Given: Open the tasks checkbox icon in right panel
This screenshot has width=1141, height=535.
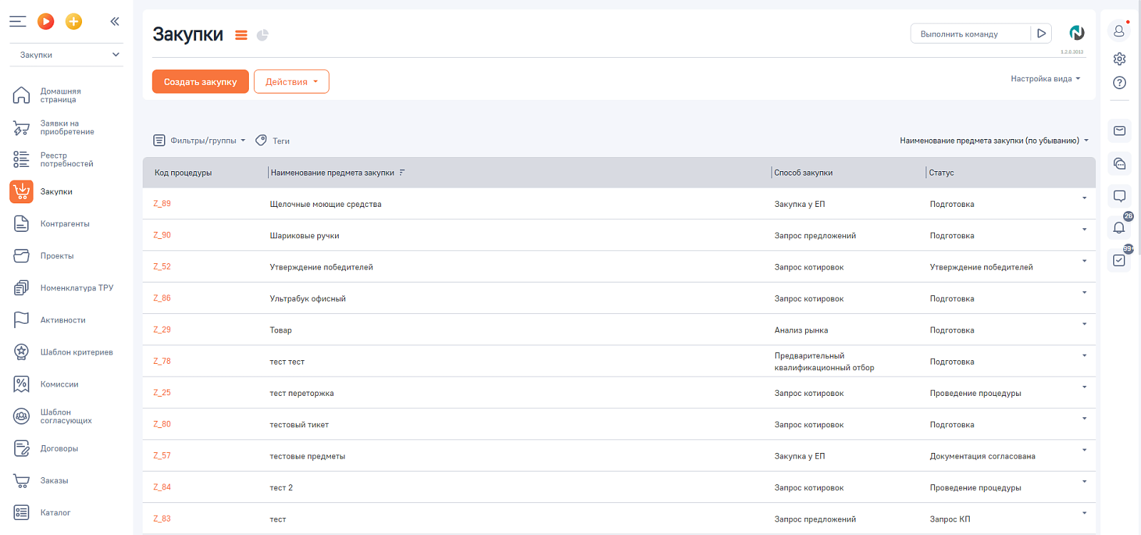Looking at the screenshot, I should [x=1120, y=260].
